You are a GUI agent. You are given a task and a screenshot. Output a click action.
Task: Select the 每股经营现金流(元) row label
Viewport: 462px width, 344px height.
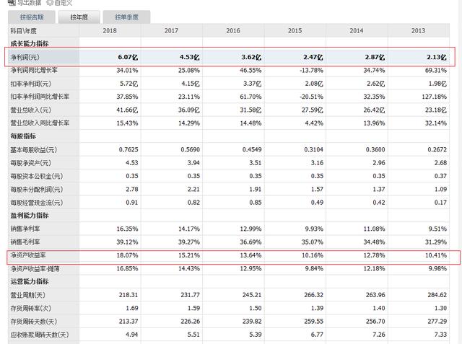pyautogui.click(x=37, y=203)
